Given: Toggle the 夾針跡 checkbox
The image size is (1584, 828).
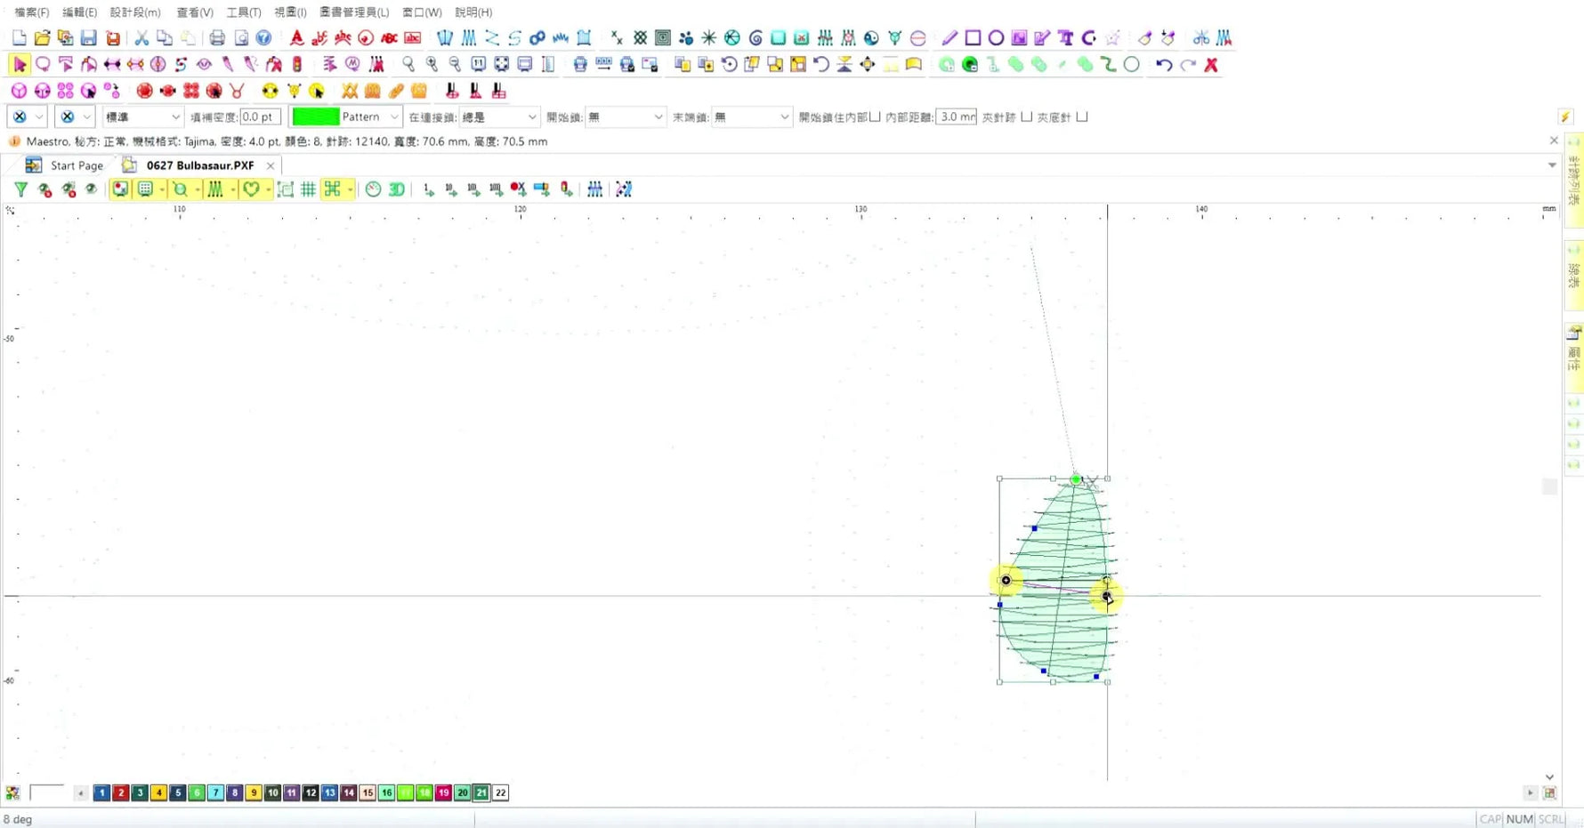Looking at the screenshot, I should (x=1026, y=117).
